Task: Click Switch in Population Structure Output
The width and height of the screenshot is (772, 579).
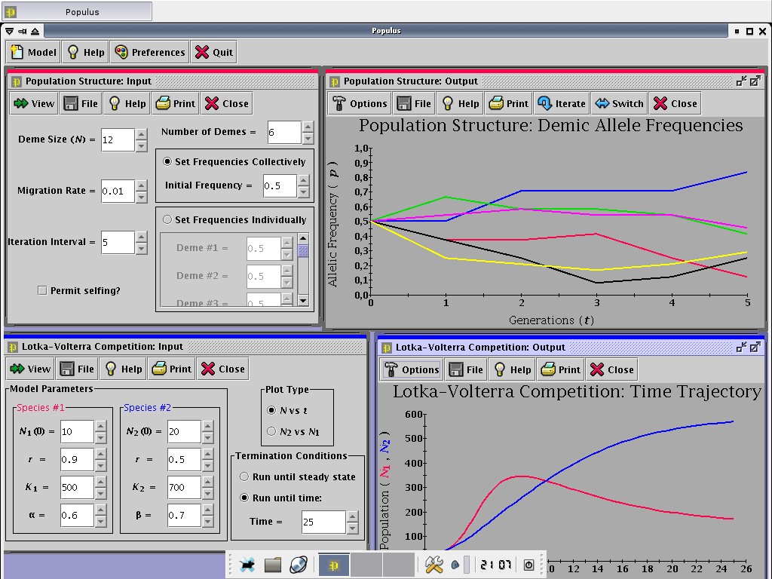Action: 620,103
